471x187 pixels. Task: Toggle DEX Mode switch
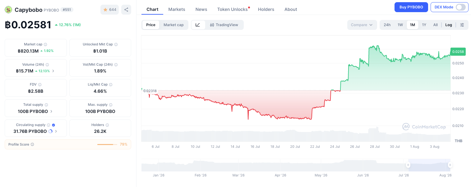(x=461, y=7)
